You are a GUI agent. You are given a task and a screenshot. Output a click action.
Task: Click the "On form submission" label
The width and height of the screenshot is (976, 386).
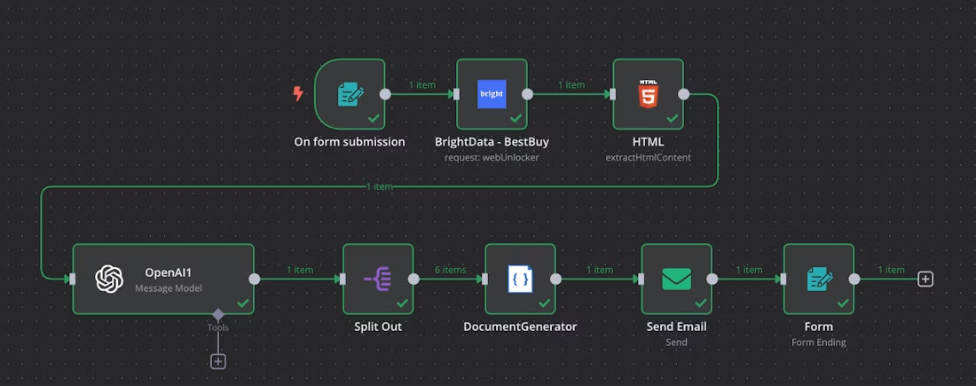point(350,142)
